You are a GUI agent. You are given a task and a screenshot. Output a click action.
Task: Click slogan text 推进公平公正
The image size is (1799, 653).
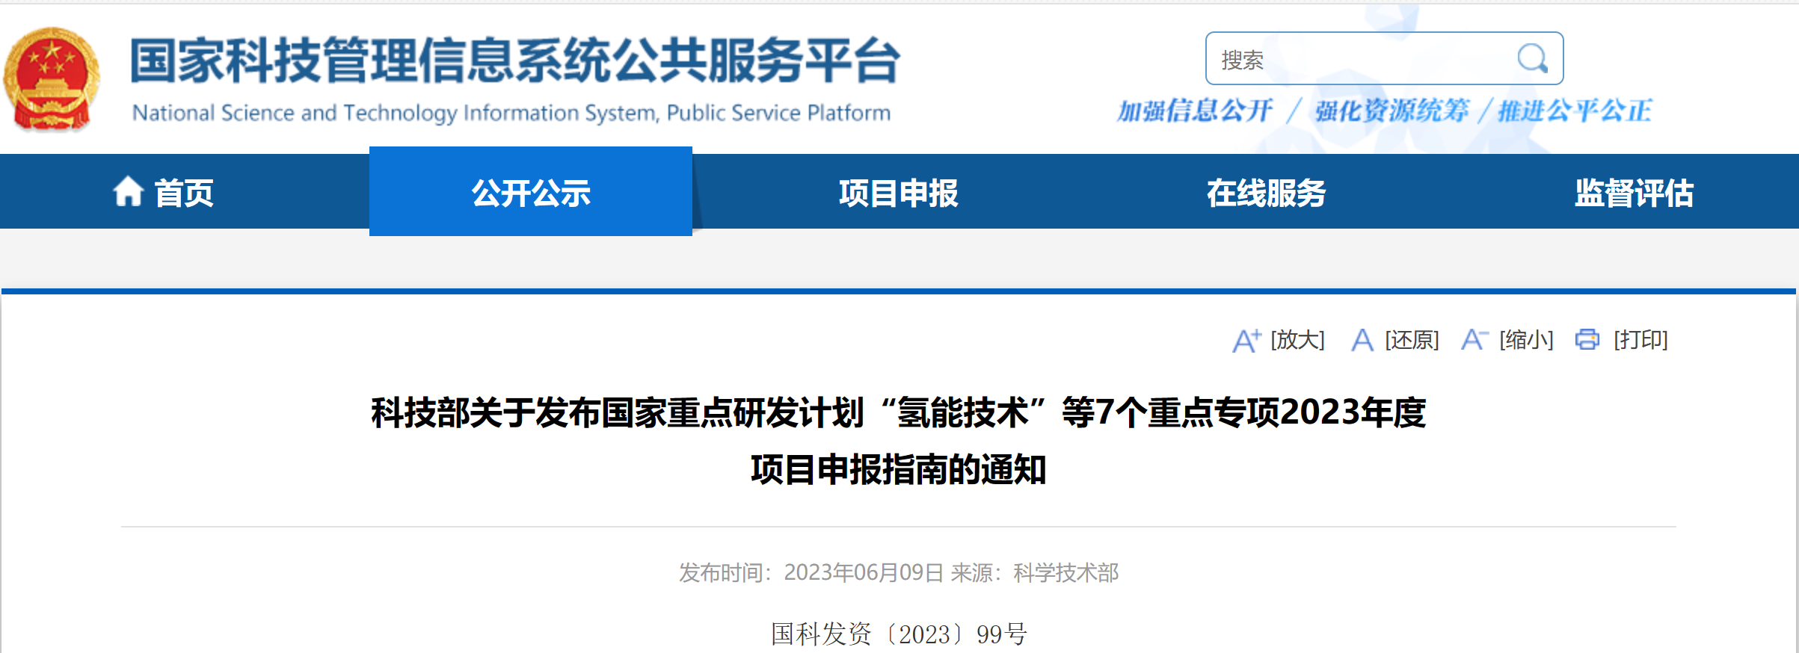click(x=1574, y=111)
